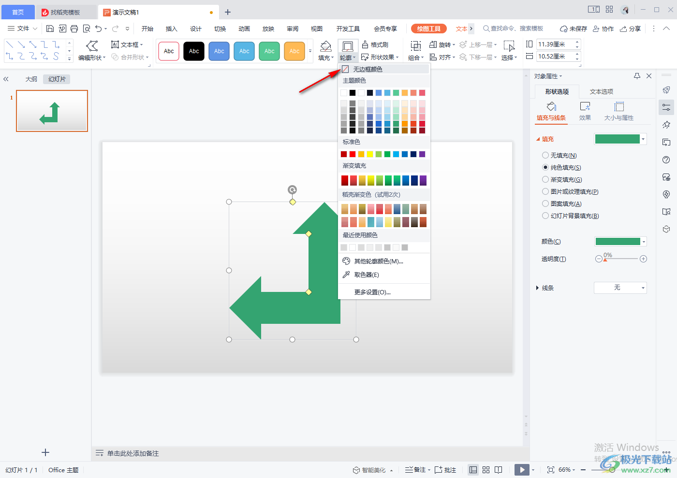677x478 pixels.
Task: Select slide 1 thumbnail
Action: 52,111
